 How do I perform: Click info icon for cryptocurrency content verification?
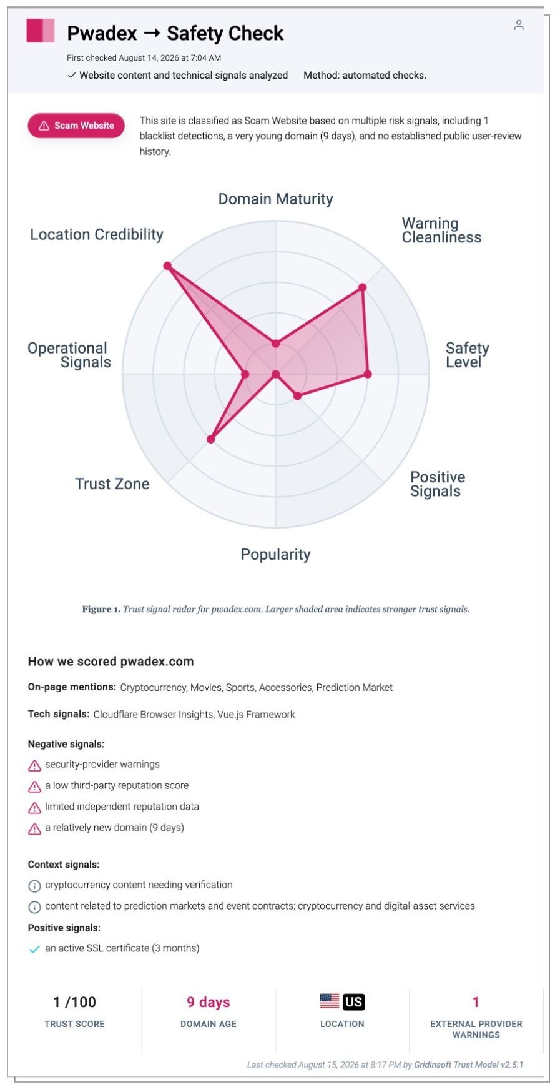point(35,886)
